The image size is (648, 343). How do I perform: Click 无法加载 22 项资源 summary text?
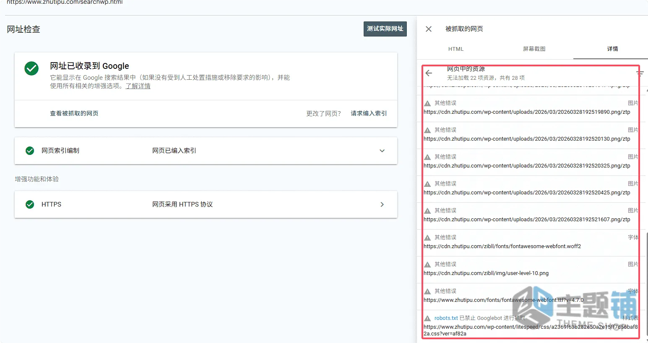486,78
